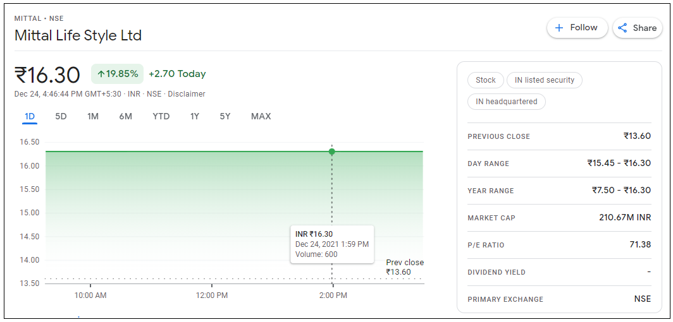The width and height of the screenshot is (673, 322).
Task: Click the 15.00 y-axis label
Action: point(30,213)
